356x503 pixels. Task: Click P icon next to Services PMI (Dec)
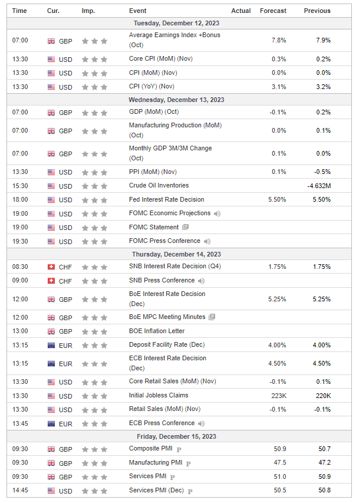coord(190,491)
